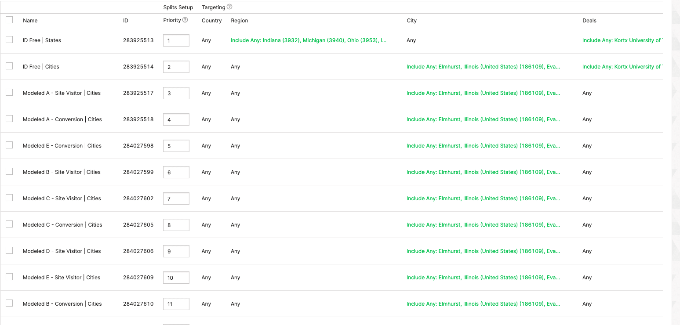Open the Indiana, Michigan, Ohio region targeting link
Image resolution: width=680 pixels, height=325 pixels.
[308, 40]
